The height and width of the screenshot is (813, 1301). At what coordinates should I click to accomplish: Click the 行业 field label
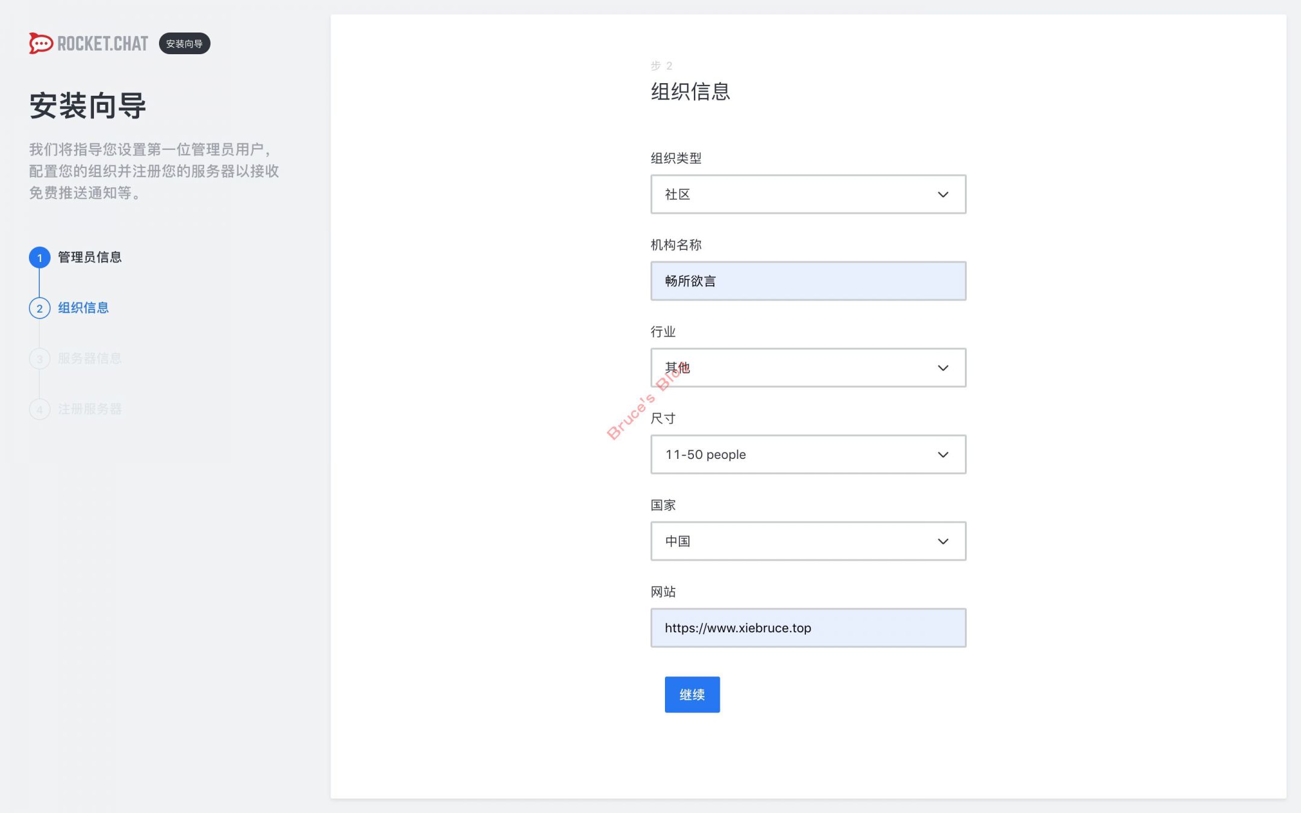pyautogui.click(x=663, y=332)
